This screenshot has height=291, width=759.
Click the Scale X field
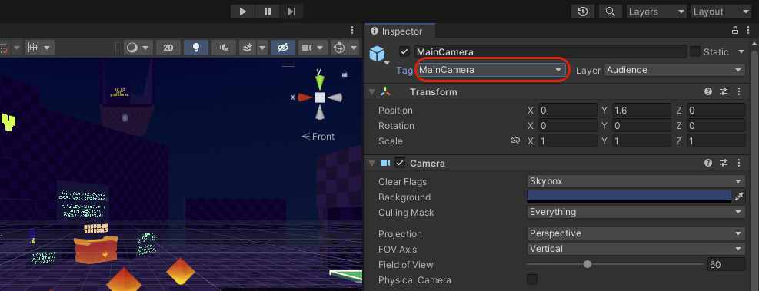point(568,141)
